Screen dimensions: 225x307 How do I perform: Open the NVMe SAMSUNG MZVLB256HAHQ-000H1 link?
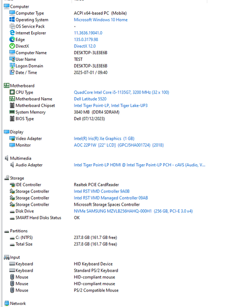[133, 211]
